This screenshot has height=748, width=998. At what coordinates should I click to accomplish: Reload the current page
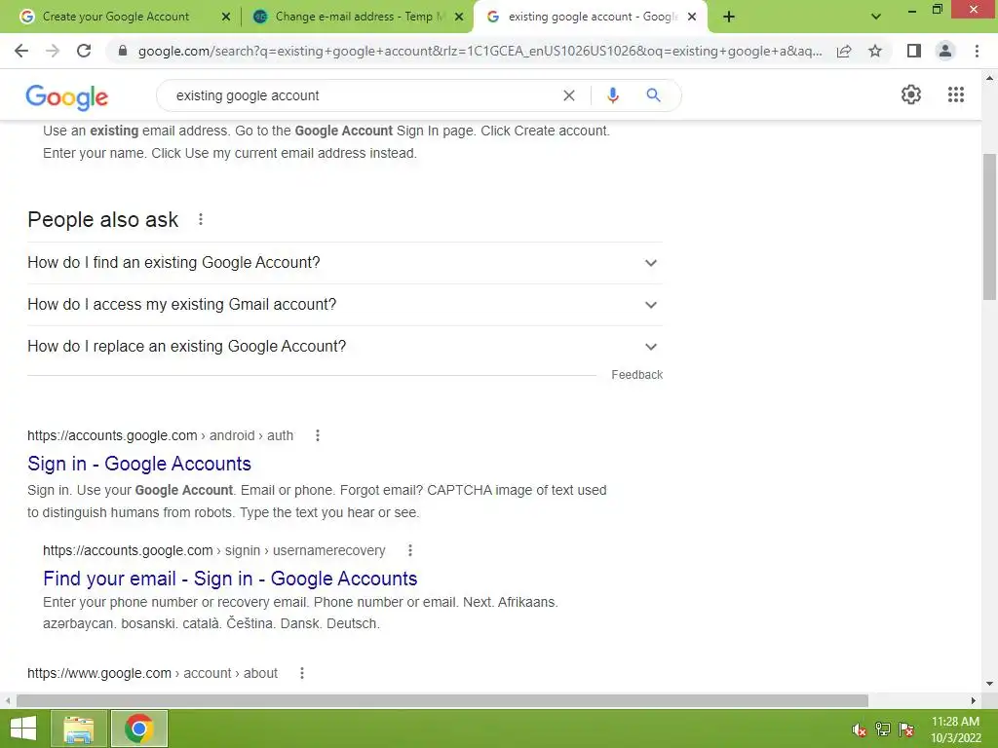click(84, 51)
